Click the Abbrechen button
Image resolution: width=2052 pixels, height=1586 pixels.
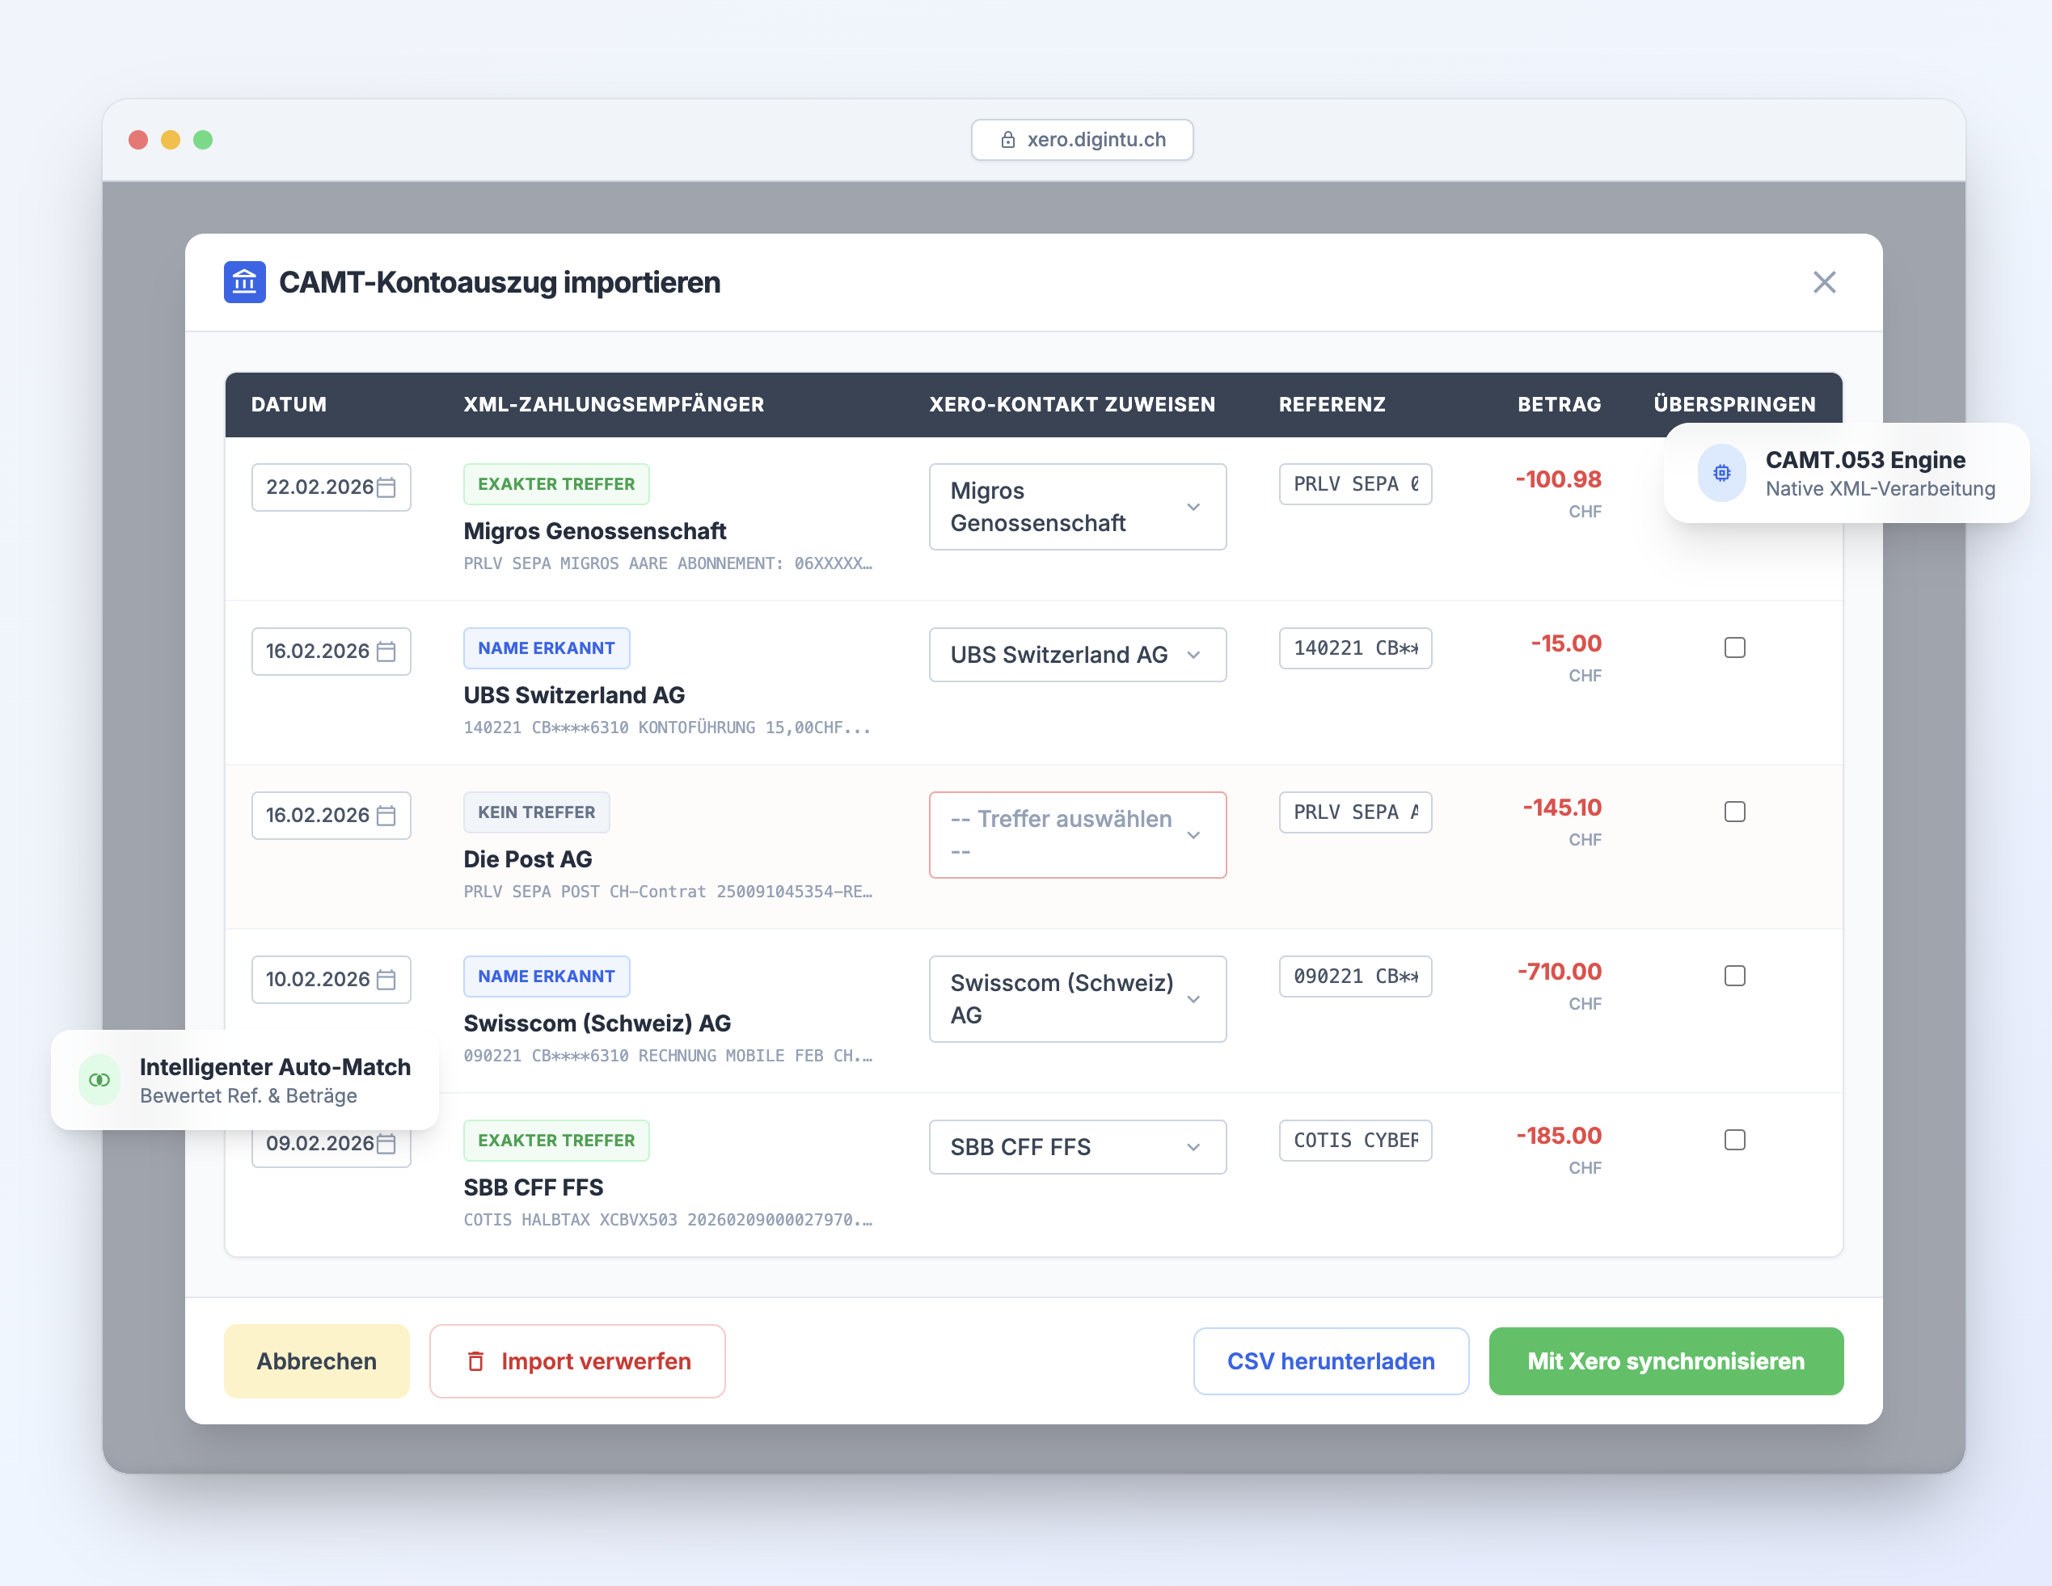(317, 1360)
